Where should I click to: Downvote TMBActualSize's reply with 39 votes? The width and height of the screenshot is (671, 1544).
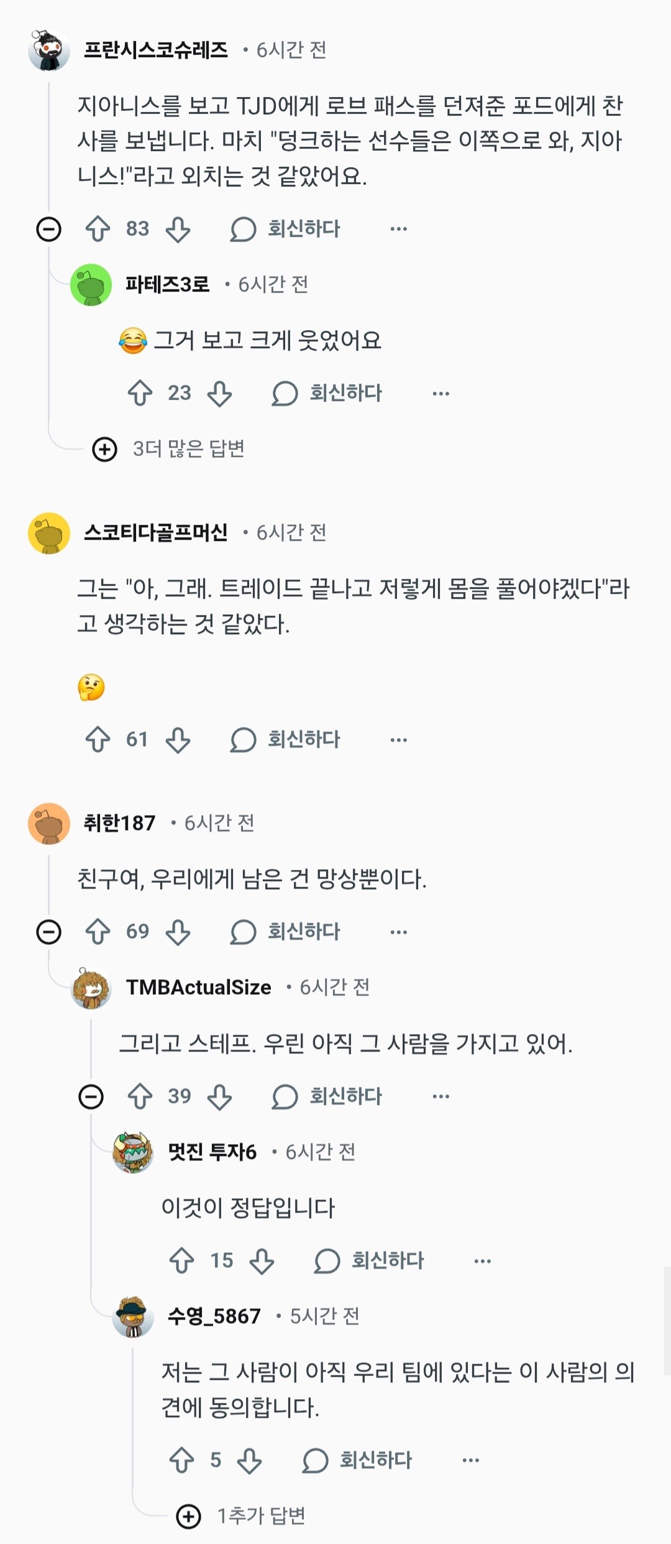coord(219,1096)
